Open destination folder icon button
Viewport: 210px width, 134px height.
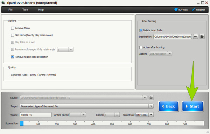(202, 37)
